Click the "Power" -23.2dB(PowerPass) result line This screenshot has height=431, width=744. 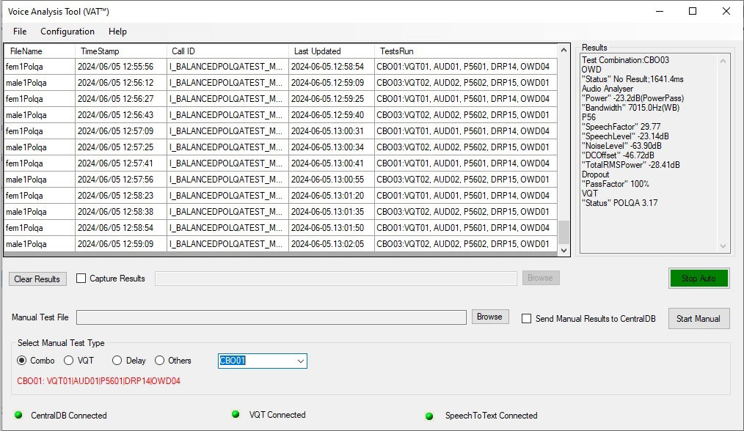point(632,98)
